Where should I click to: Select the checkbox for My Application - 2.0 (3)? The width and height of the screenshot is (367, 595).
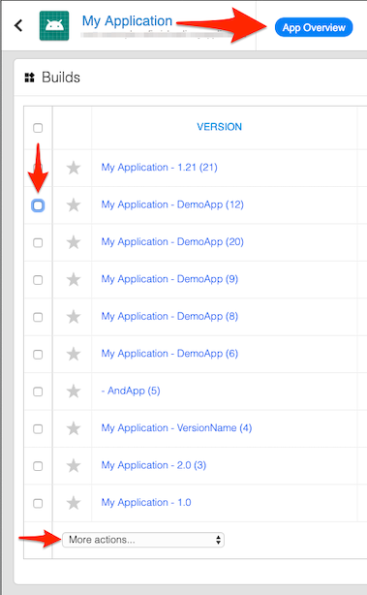pyautogui.click(x=38, y=466)
